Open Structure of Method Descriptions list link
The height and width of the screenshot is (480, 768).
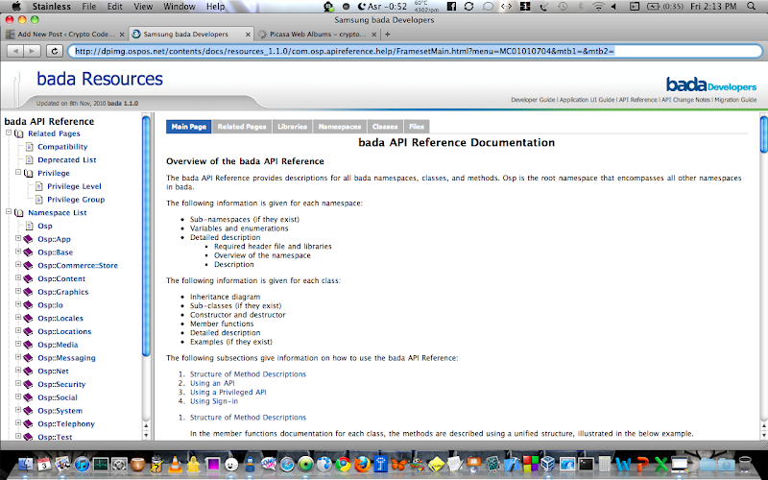coord(248,374)
